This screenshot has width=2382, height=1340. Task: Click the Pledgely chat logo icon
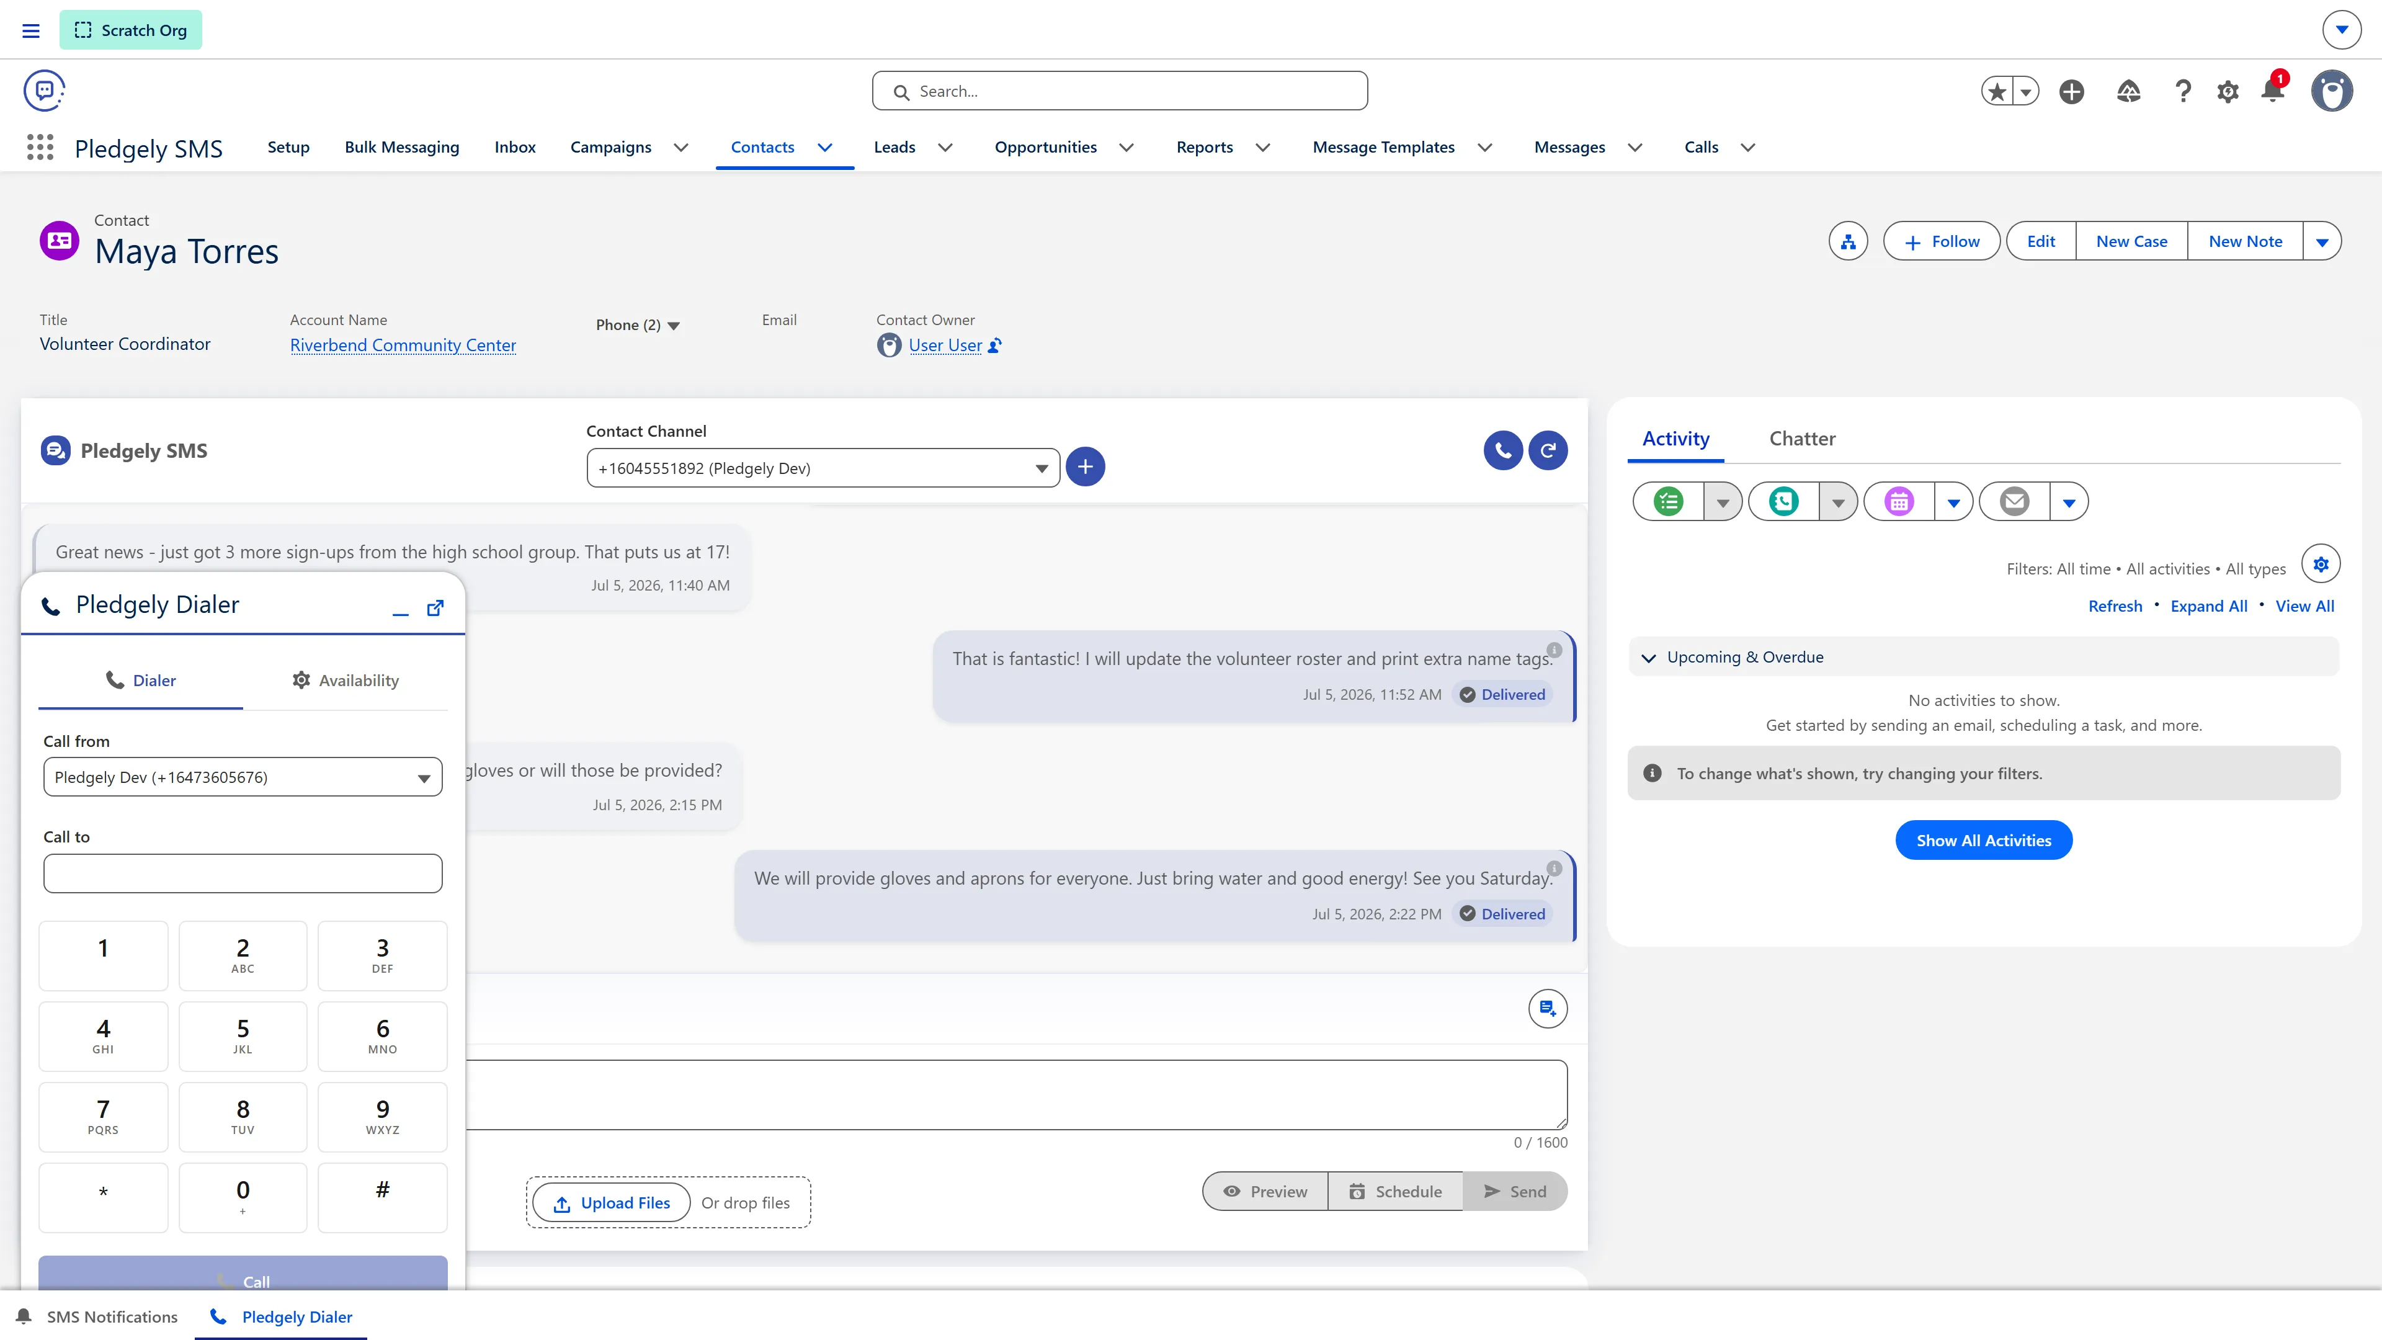45,91
